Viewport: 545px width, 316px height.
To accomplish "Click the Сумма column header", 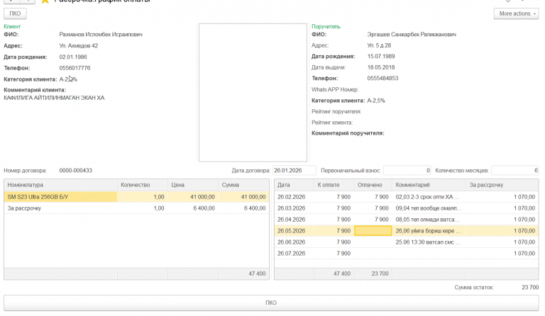I will 243,185.
